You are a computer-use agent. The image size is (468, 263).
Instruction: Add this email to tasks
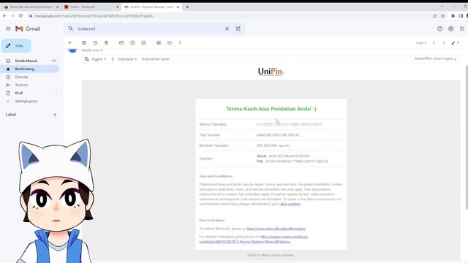143,42
